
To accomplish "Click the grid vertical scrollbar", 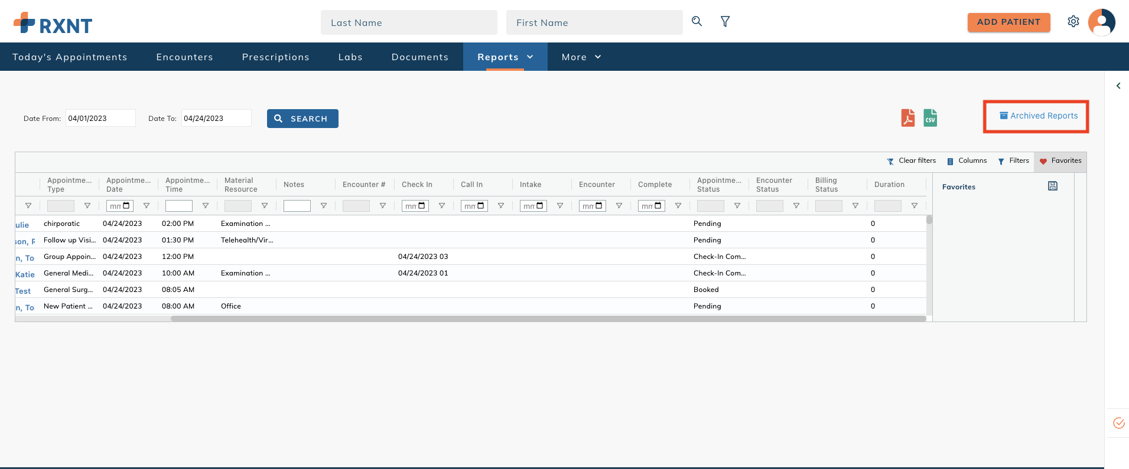I will tap(929, 219).
